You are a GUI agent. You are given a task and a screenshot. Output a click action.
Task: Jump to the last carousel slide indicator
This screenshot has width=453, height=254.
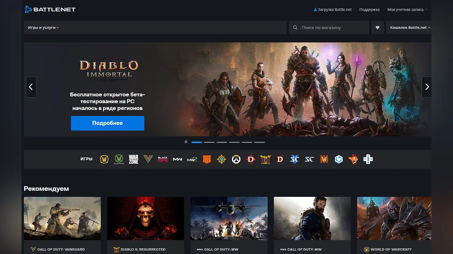point(259,142)
